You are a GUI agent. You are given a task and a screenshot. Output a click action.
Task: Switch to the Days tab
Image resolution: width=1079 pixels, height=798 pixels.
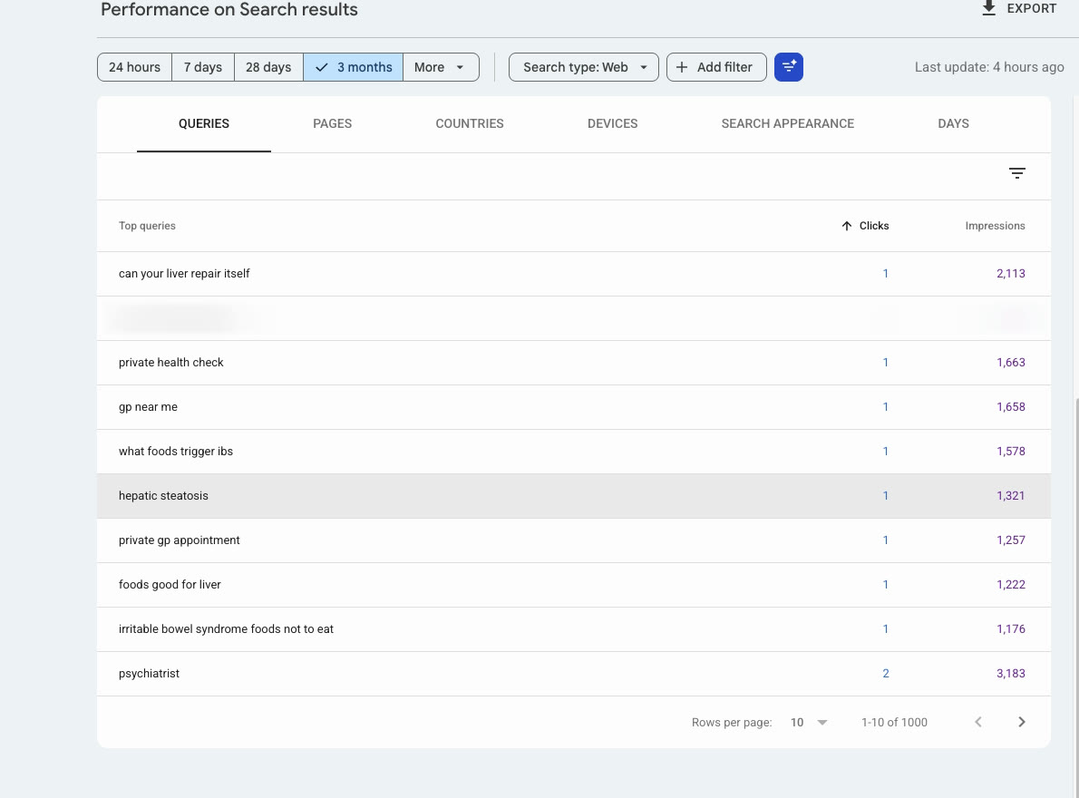[953, 124]
